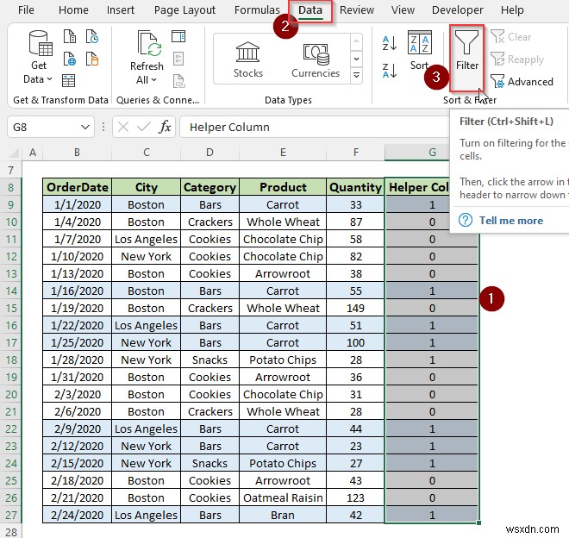Open the Get Data menu

[40, 58]
